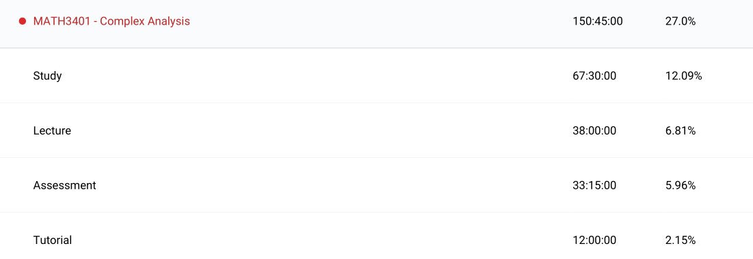The image size is (753, 259).
Task: Click the Lecture duration 38:00:00
Action: (594, 131)
